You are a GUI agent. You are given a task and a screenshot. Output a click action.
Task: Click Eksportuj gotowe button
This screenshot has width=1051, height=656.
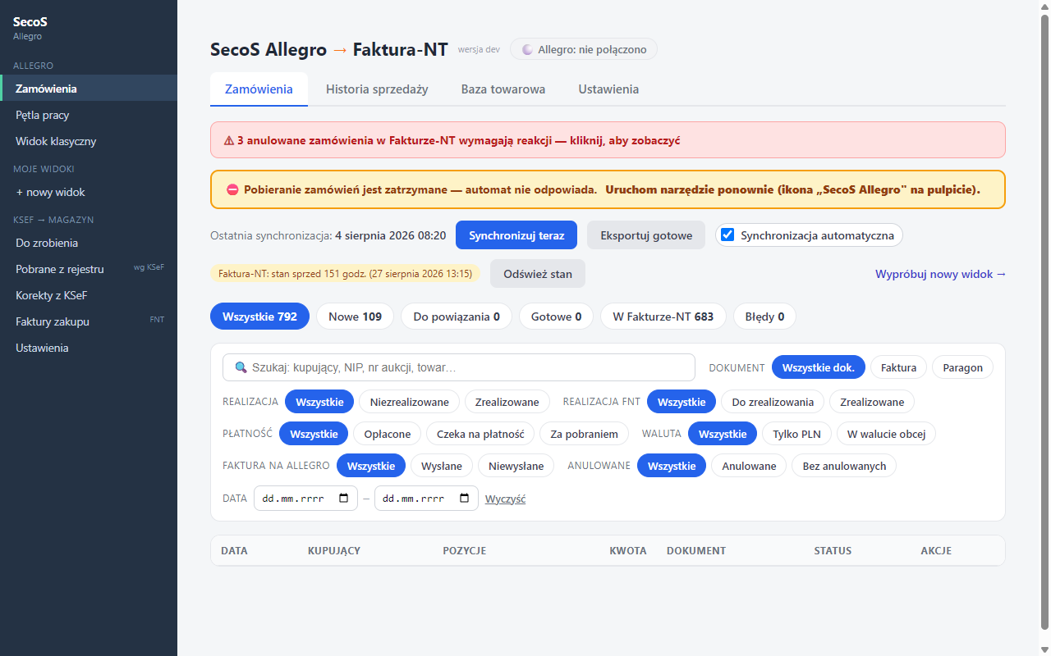click(646, 235)
